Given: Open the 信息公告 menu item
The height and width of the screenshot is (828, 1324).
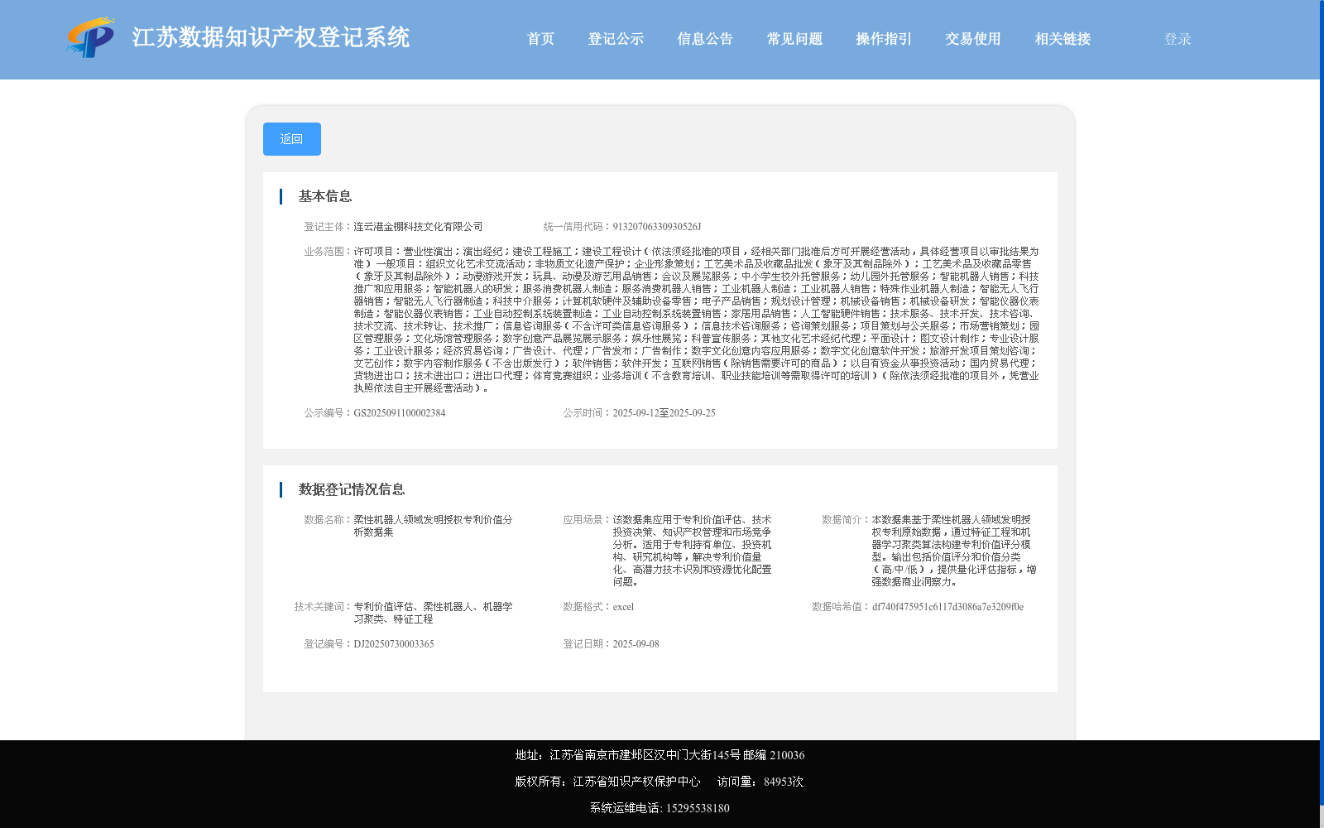Looking at the screenshot, I should [x=705, y=39].
